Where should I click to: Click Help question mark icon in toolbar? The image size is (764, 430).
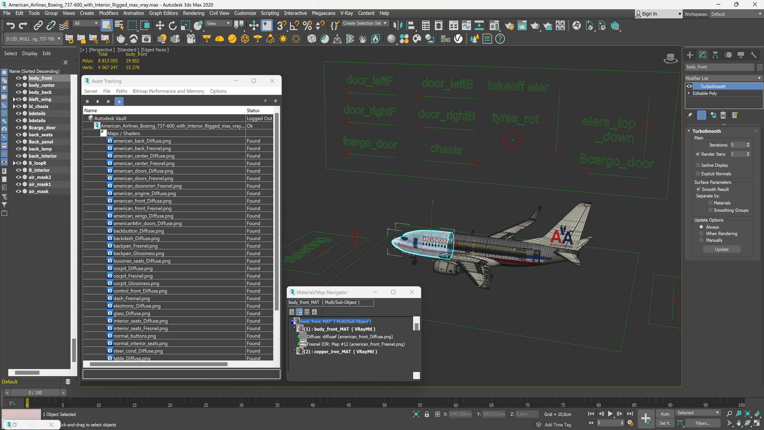(x=500, y=39)
